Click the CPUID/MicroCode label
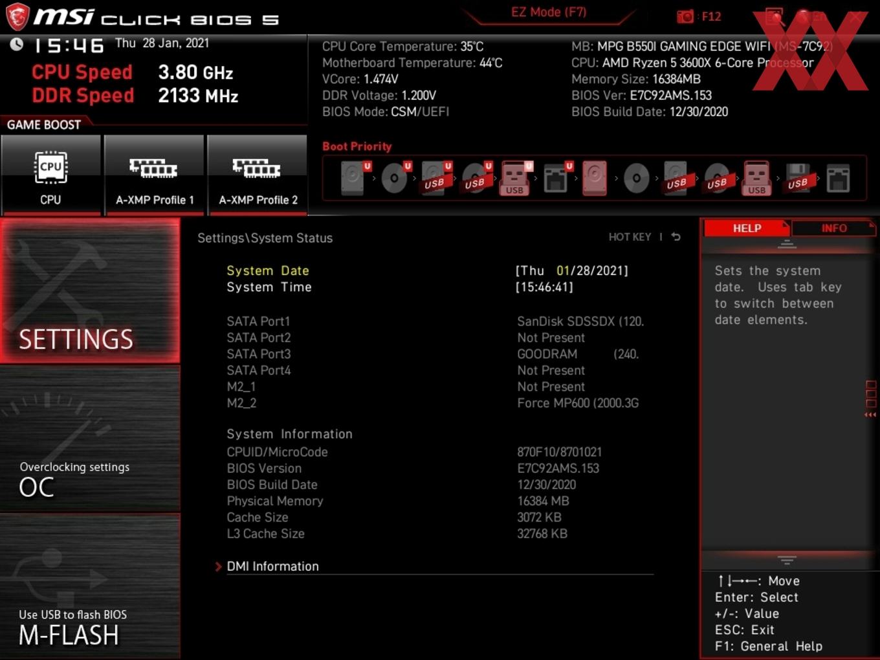This screenshot has height=660, width=880. [x=277, y=452]
